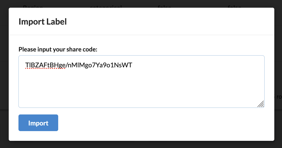Click the text area resize grip
The width and height of the screenshot is (282, 148).
261,104
